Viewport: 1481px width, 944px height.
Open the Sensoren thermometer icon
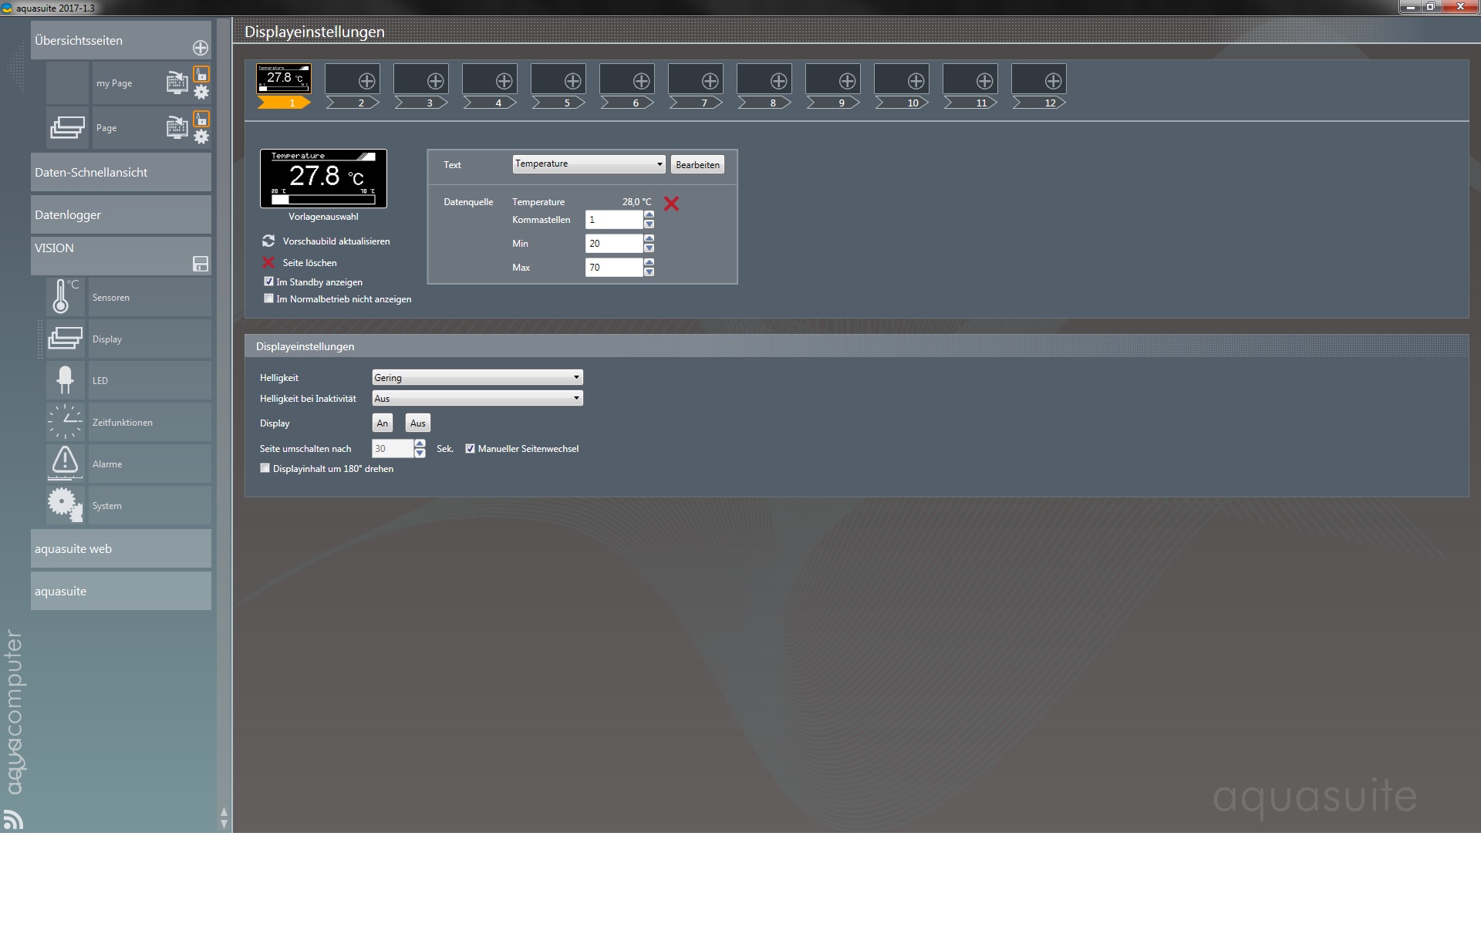pos(62,297)
